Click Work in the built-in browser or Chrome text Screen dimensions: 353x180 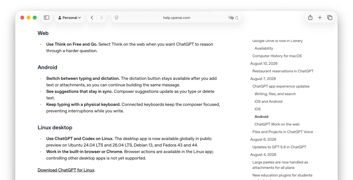pos(85,152)
